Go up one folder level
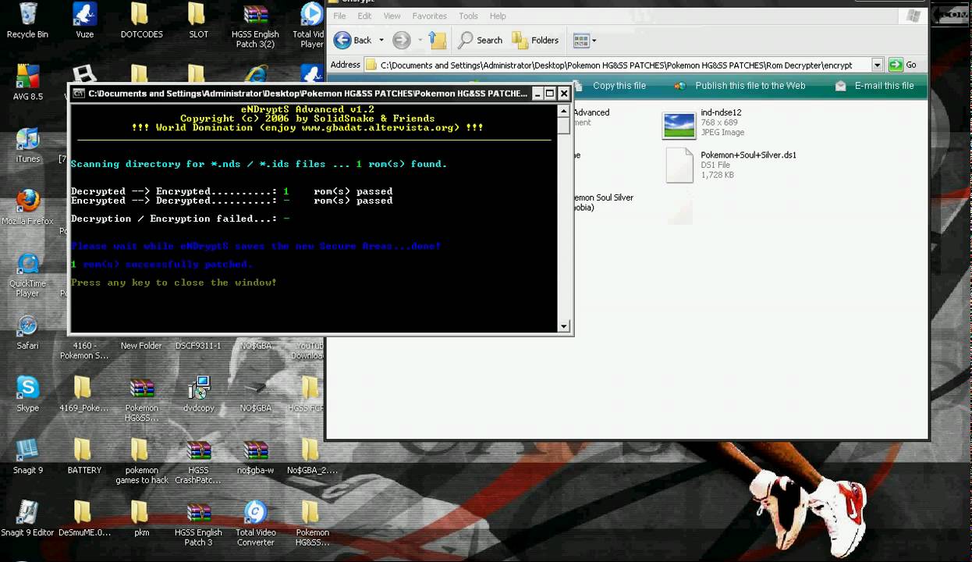The image size is (972, 562). coord(438,40)
